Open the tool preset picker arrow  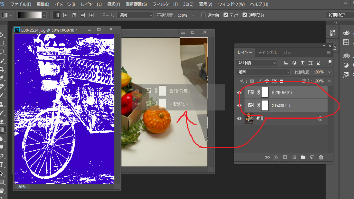tap(11, 15)
